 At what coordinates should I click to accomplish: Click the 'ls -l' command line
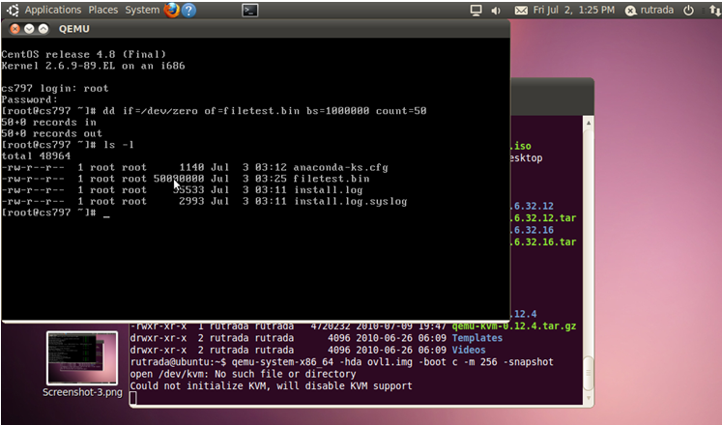pyautogui.click(x=68, y=145)
